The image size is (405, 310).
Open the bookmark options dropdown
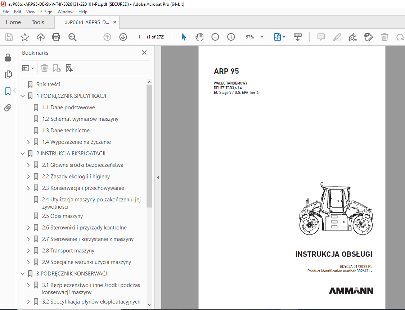(x=28, y=68)
